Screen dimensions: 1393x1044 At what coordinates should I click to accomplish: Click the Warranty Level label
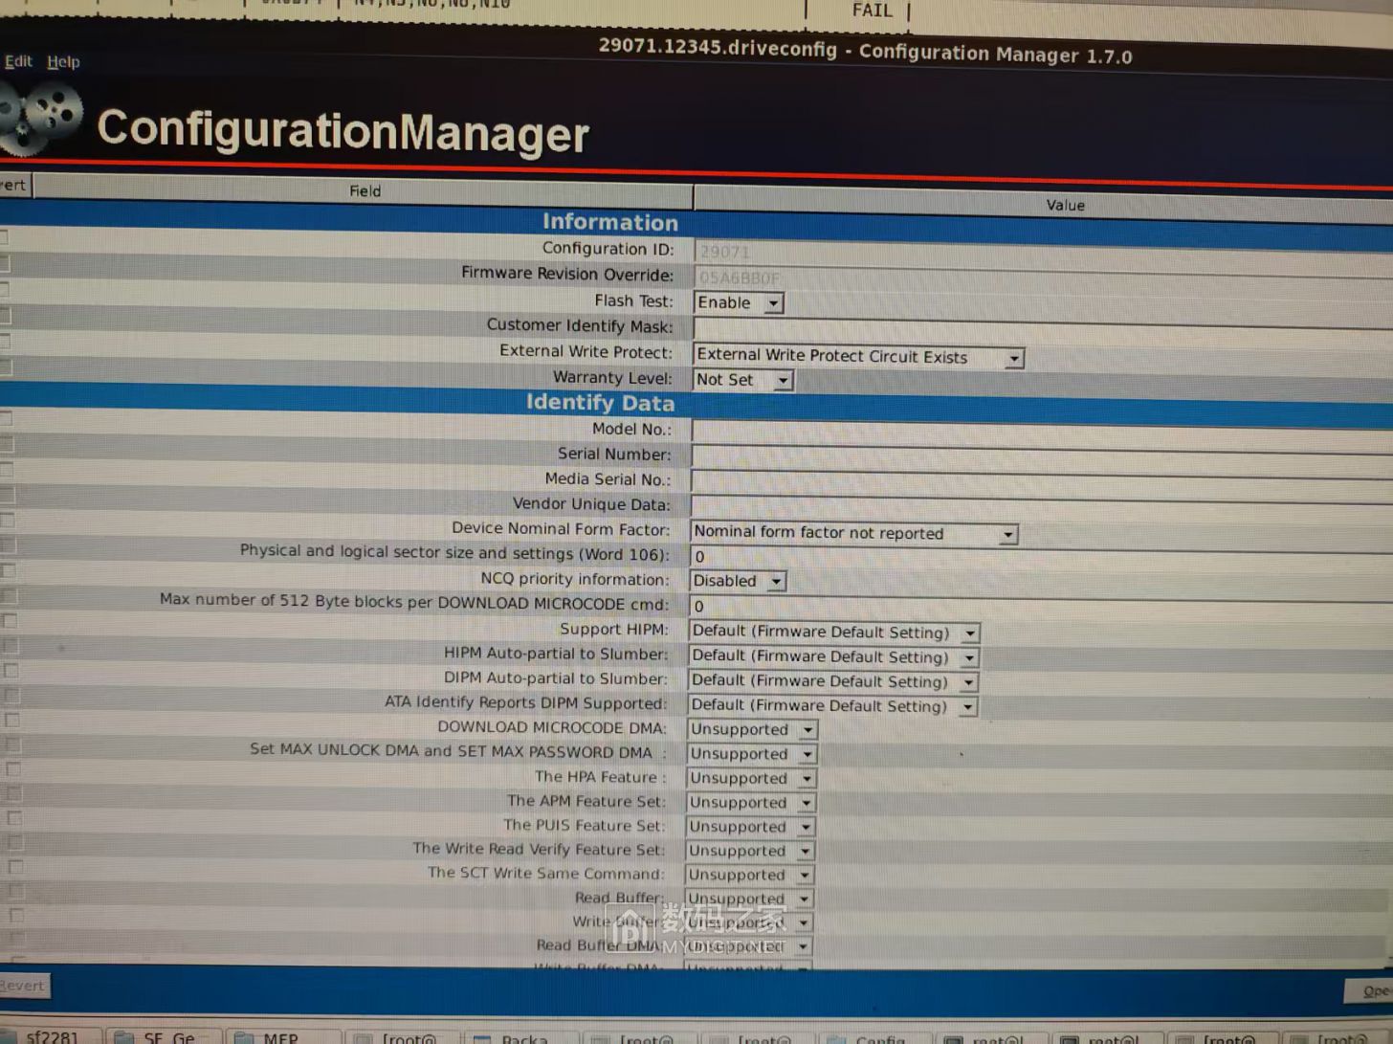(x=612, y=377)
